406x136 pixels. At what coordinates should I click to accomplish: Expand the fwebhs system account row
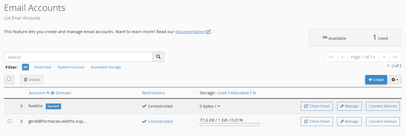click(x=21, y=106)
